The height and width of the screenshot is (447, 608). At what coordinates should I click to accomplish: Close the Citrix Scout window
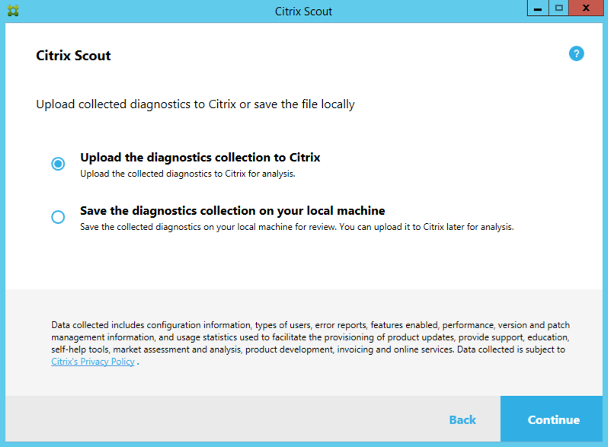(x=586, y=8)
